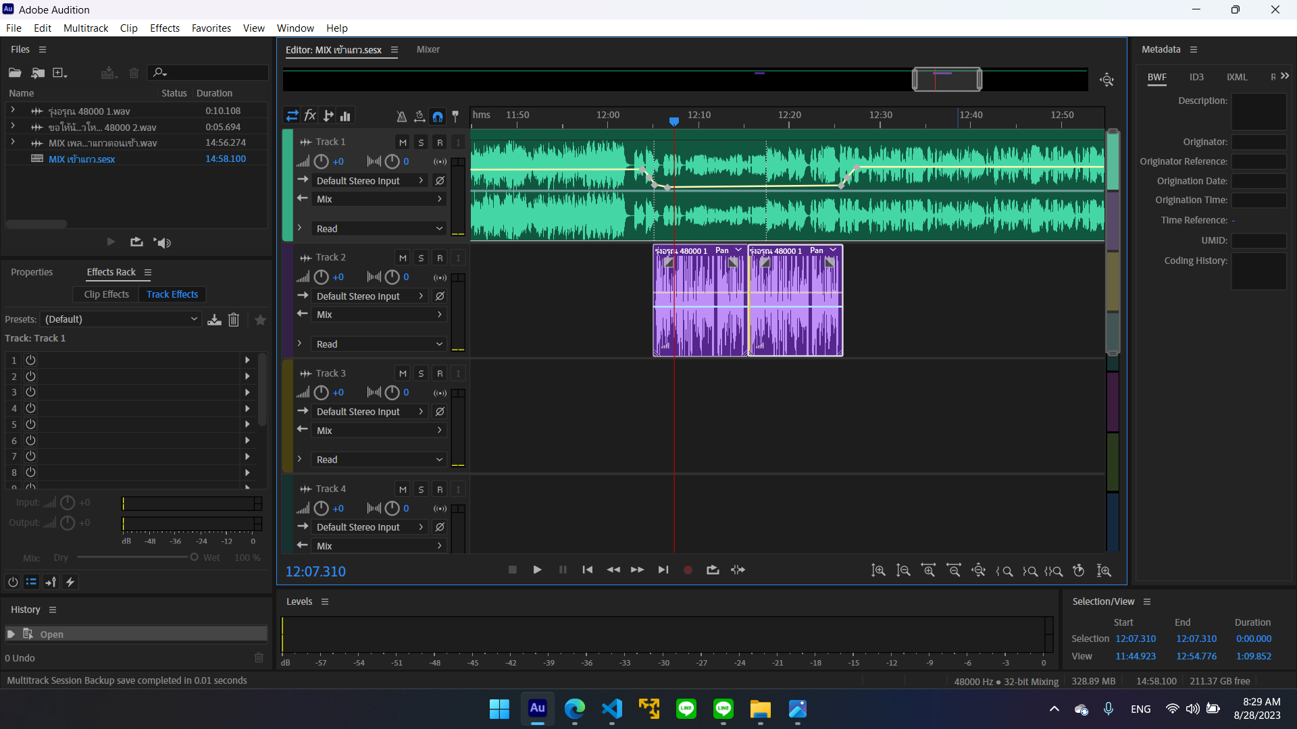The width and height of the screenshot is (1297, 729).
Task: Click the Record button in transport
Action: pyautogui.click(x=688, y=570)
